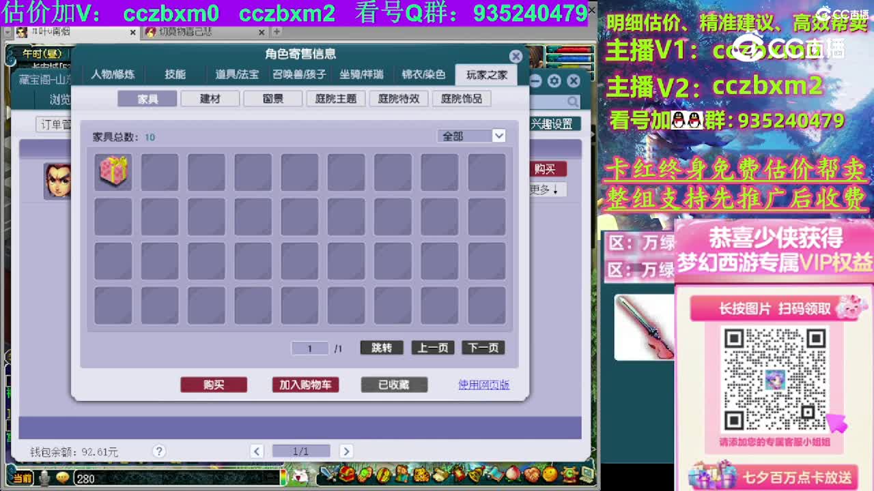This screenshot has width=874, height=491.
Task: Click the gold patterned icon in bottom toolbar
Action: 421,473
